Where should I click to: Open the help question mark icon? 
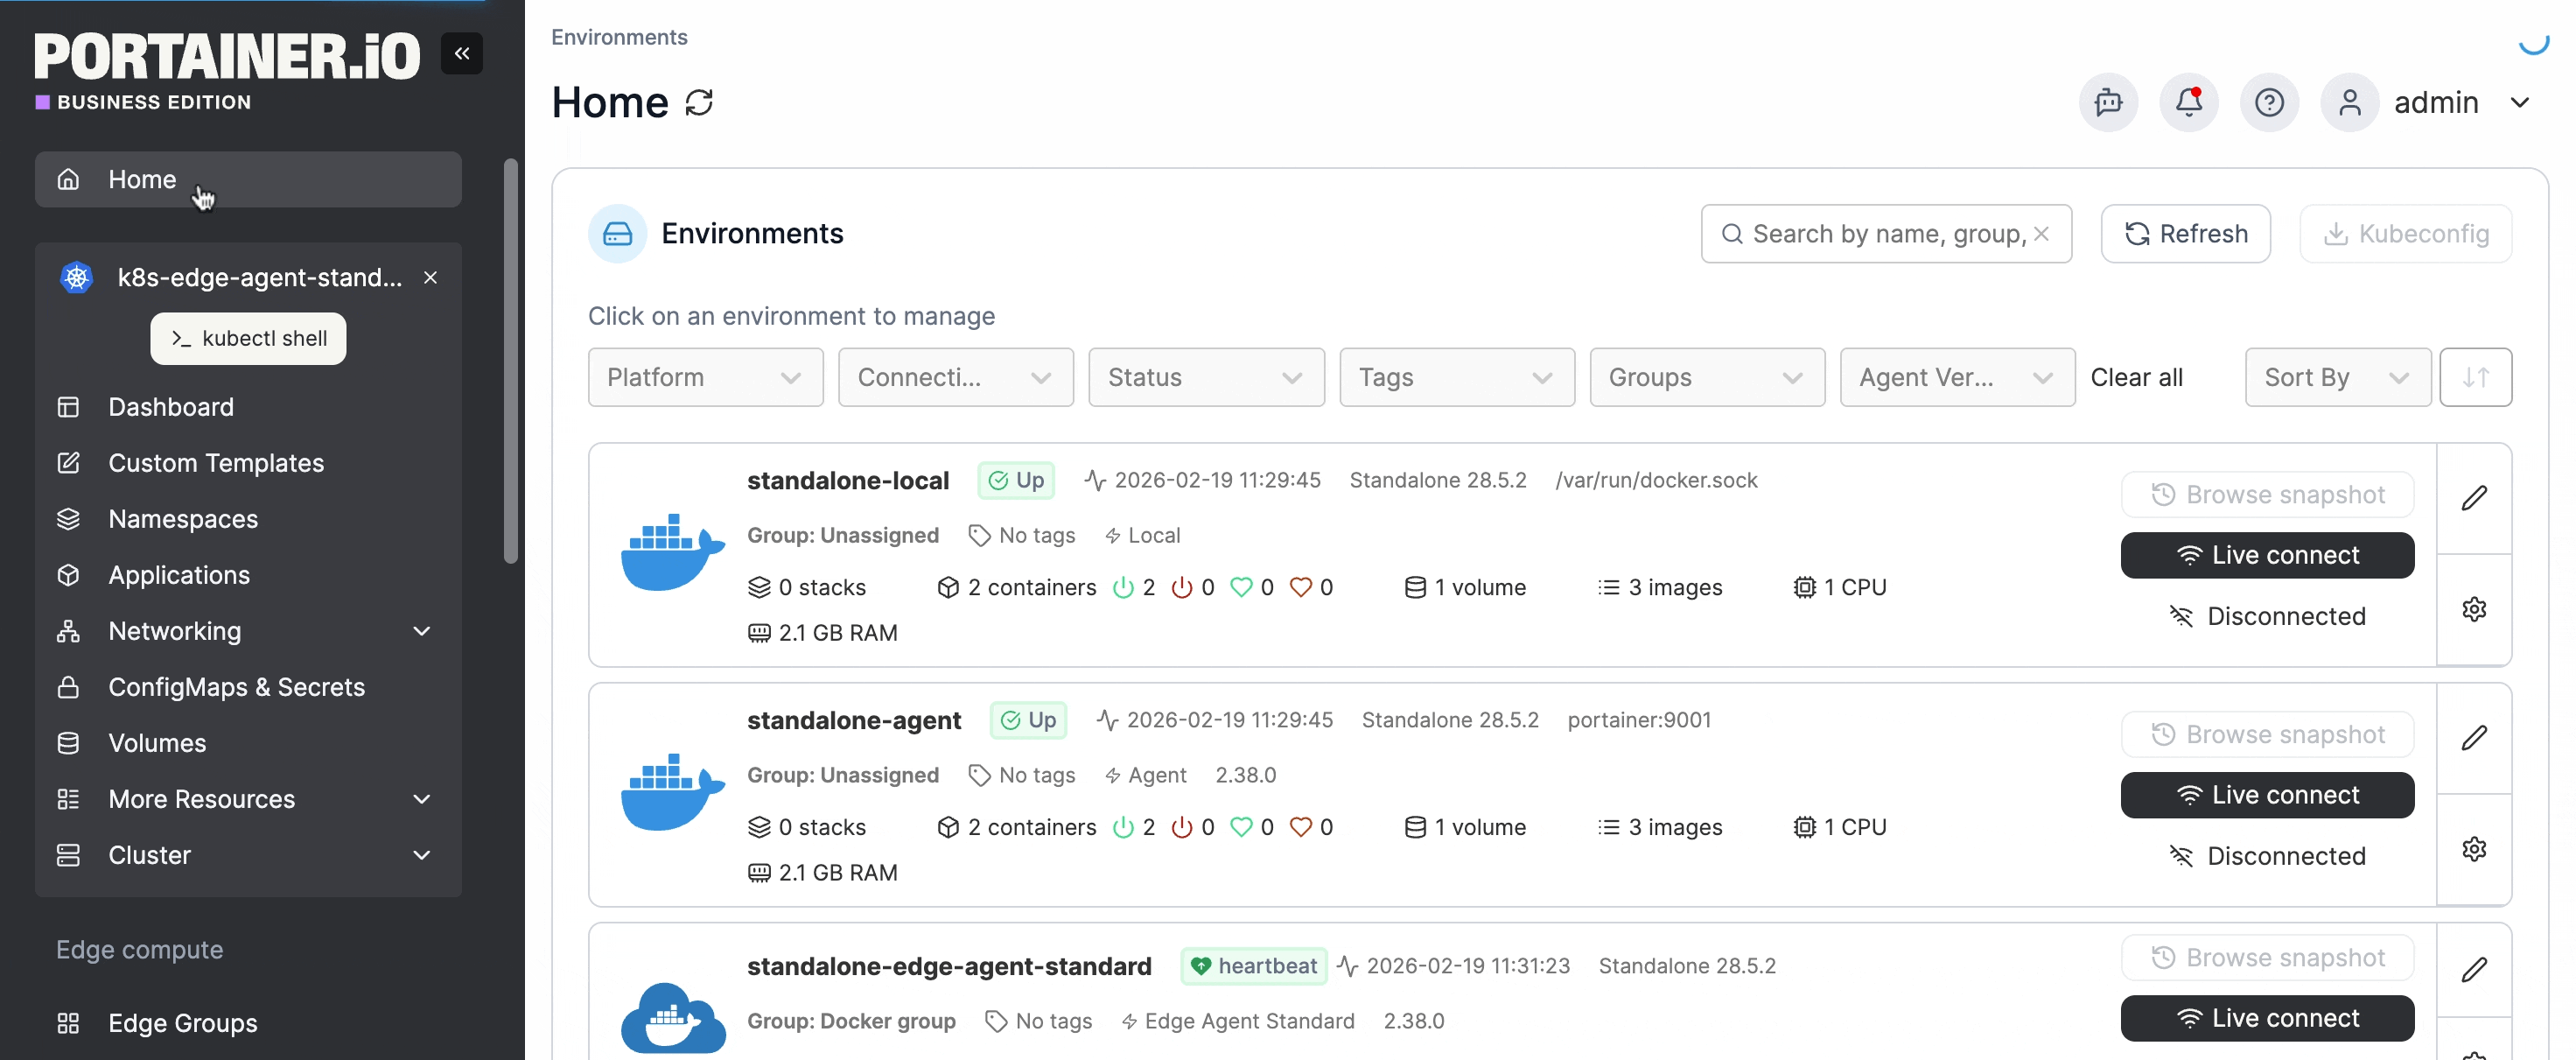point(2268,102)
